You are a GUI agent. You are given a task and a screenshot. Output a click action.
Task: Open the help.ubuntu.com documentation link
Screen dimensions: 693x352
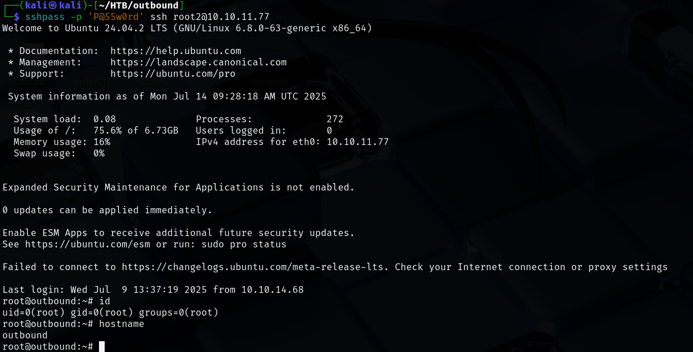[x=176, y=51]
